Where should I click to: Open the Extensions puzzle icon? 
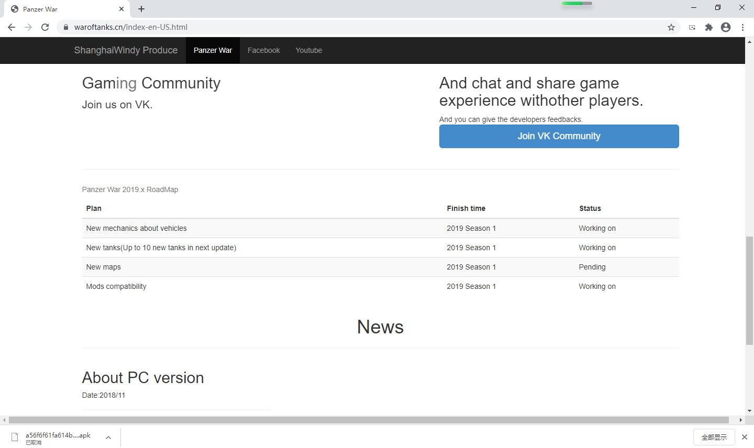pyautogui.click(x=709, y=27)
